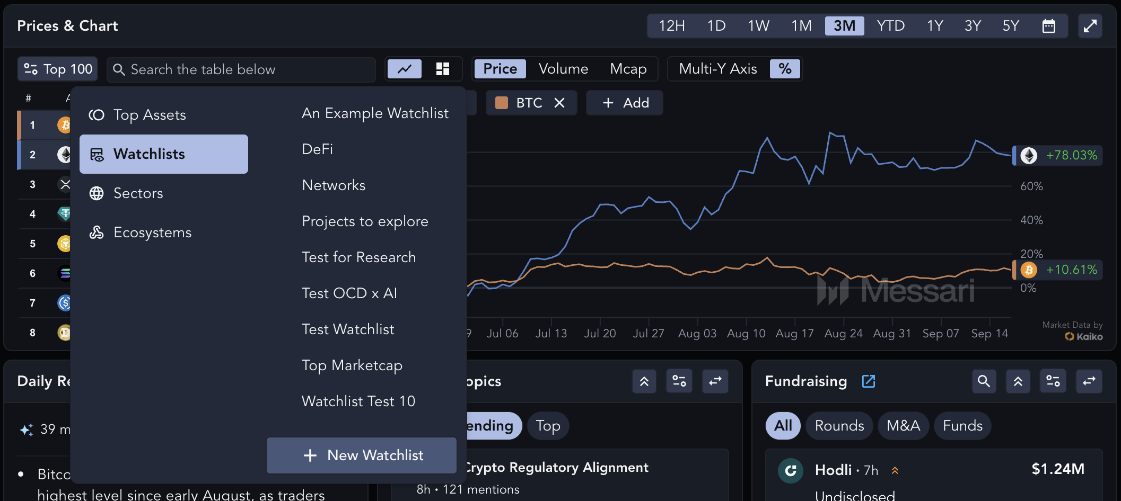Screen dimensions: 1121x501
Task: Select the 12H timeframe
Action: click(x=672, y=26)
